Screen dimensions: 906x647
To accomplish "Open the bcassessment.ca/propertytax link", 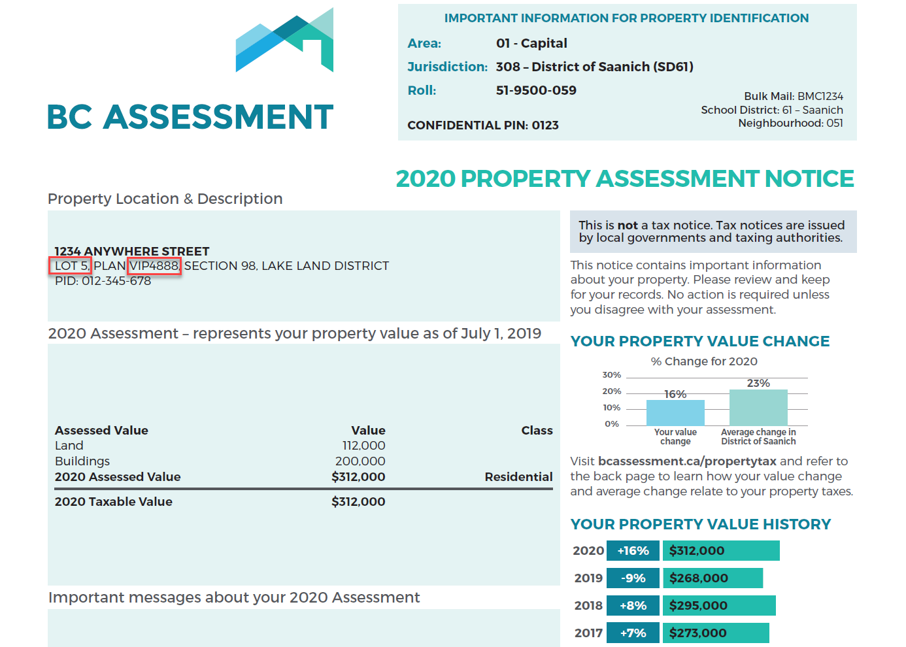I will [x=687, y=461].
